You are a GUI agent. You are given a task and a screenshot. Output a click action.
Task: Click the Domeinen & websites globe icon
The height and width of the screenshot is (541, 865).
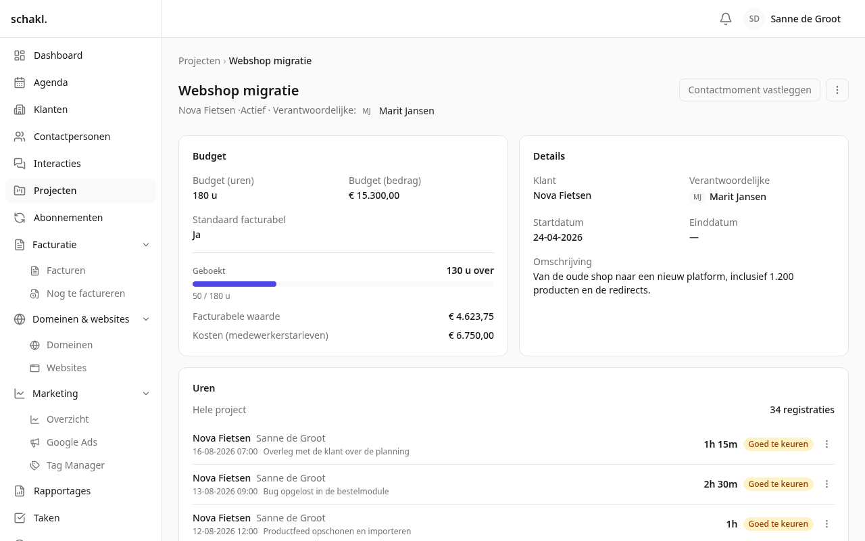pos(20,319)
